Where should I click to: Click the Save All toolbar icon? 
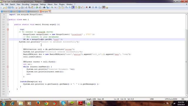[12, 7]
